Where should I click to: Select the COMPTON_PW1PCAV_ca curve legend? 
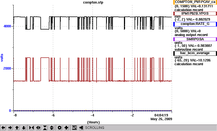(195, 2)
